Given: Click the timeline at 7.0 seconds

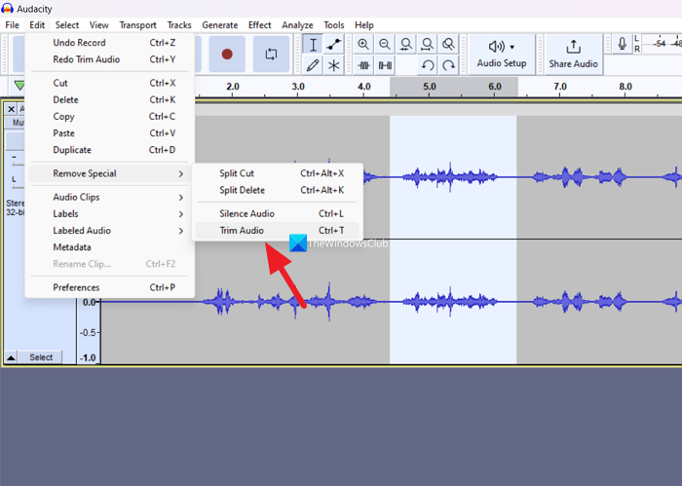Looking at the screenshot, I should click(x=560, y=87).
